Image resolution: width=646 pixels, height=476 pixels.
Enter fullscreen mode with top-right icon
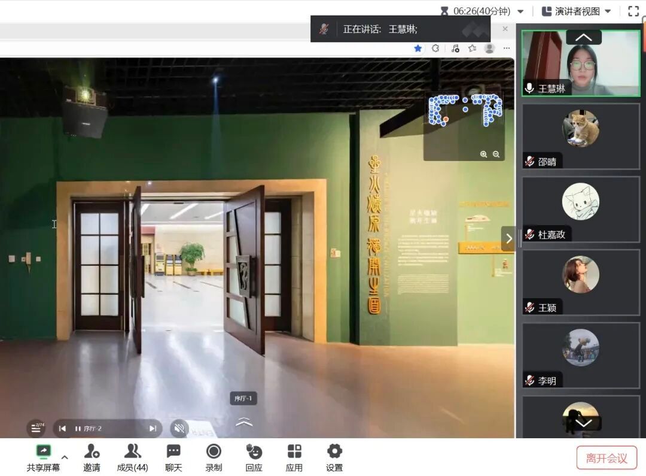[633, 11]
